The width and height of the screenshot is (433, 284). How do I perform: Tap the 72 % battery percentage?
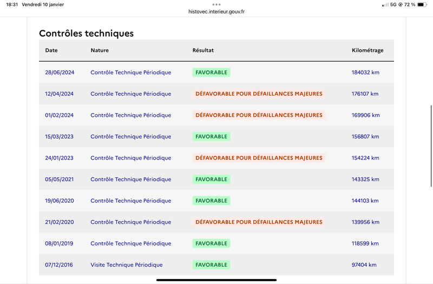coord(410,4)
